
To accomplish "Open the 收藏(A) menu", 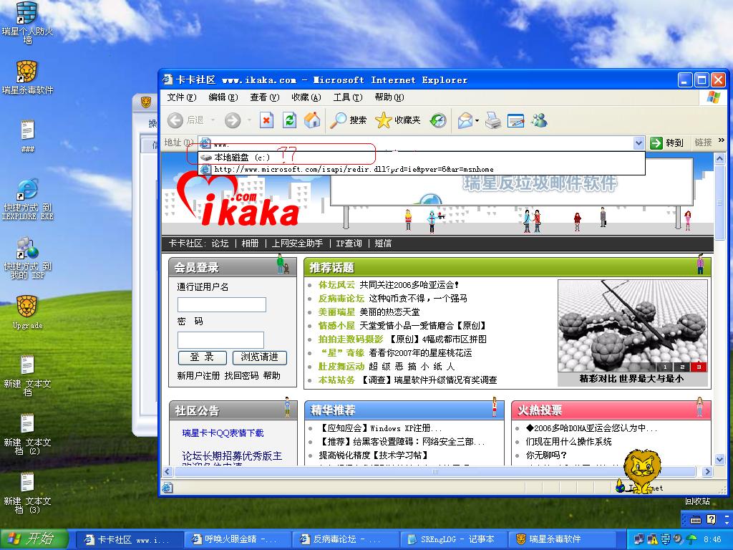I will 306,97.
